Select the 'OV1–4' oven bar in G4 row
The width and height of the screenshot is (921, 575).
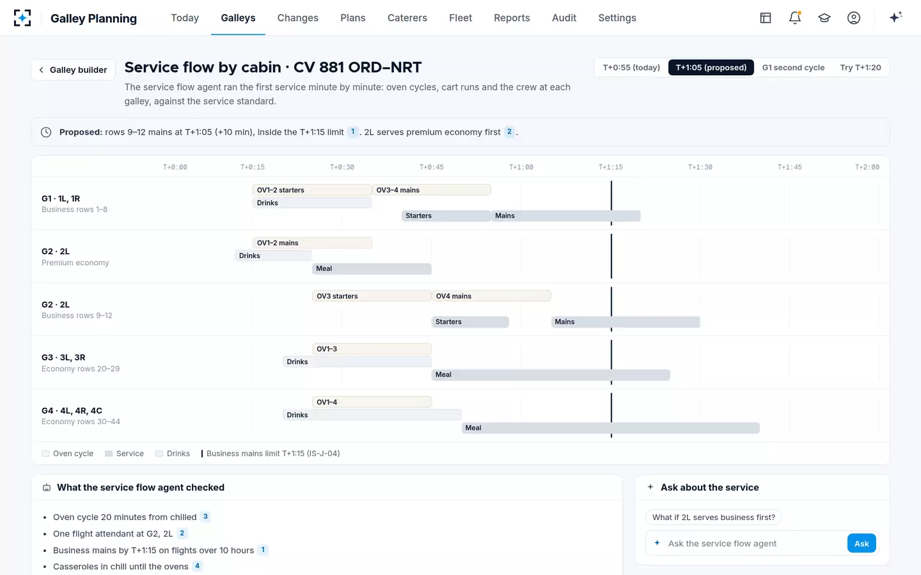pos(372,402)
